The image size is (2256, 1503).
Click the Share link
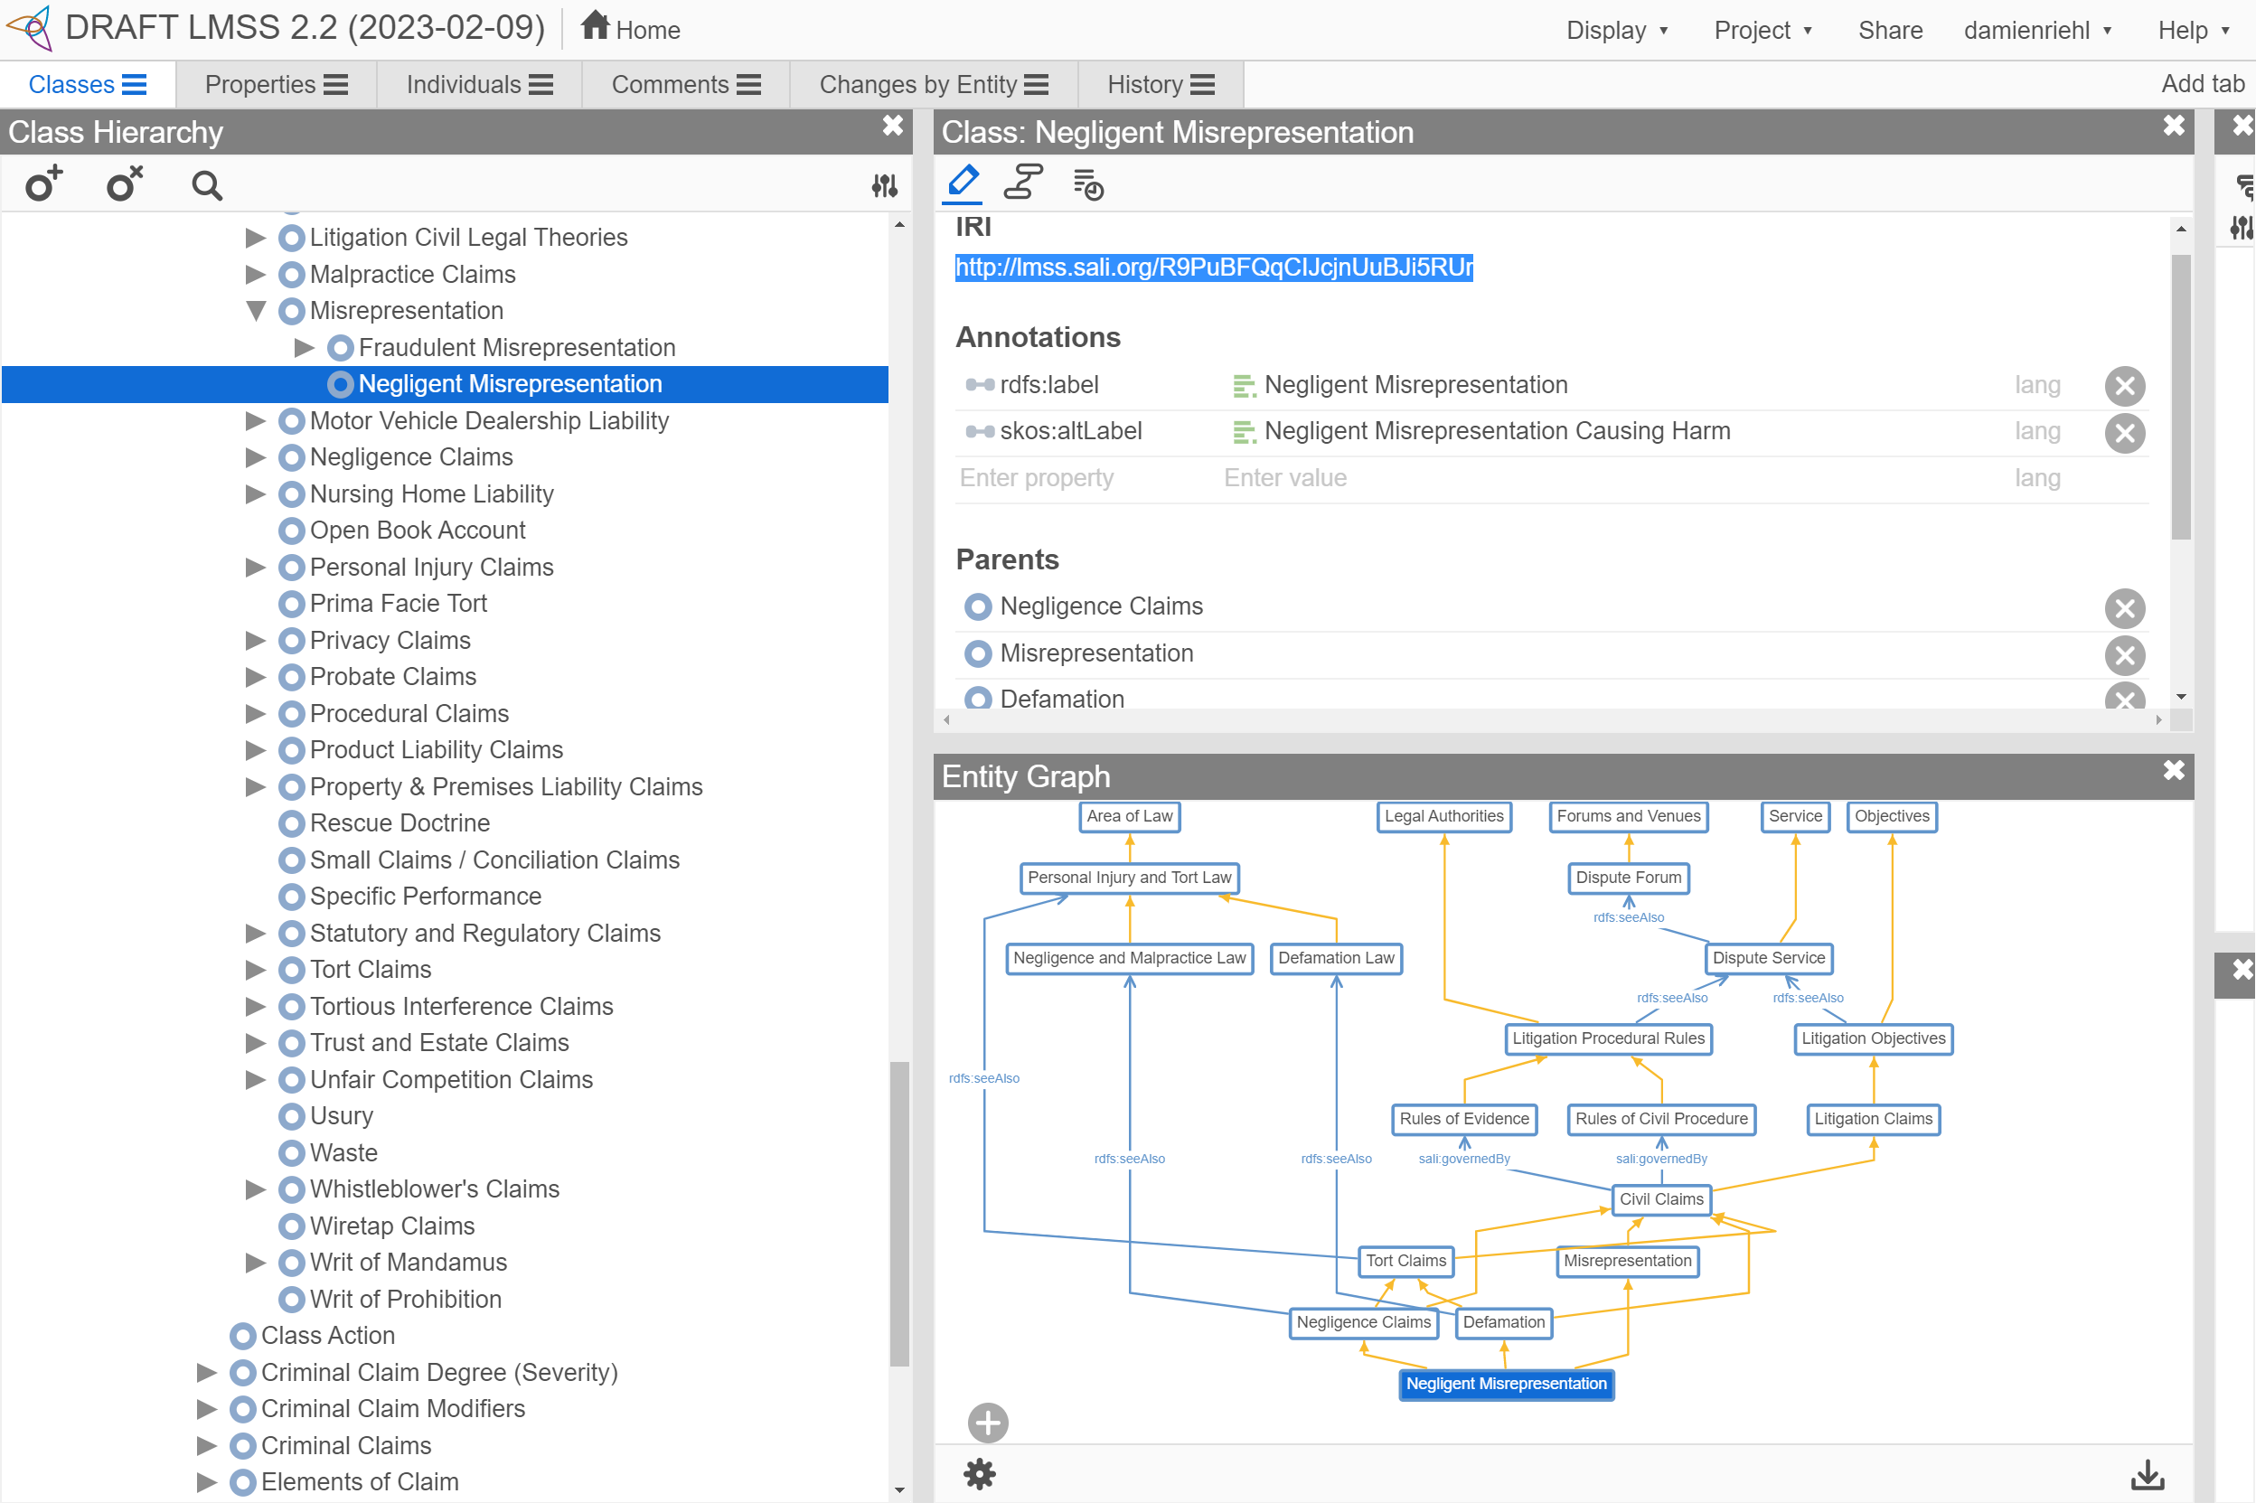(x=1890, y=30)
